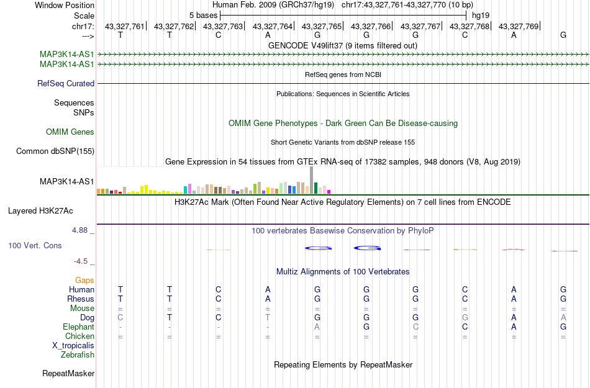The height and width of the screenshot is (388, 590).
Task: Open the H3K27Ac Mark ENCODE track title
Action: [342, 202]
